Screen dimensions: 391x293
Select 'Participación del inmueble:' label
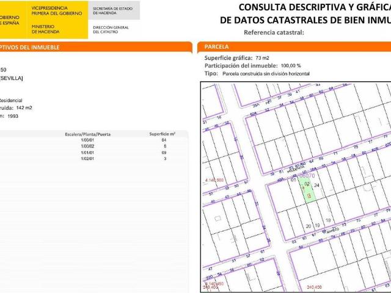[x=241, y=66]
